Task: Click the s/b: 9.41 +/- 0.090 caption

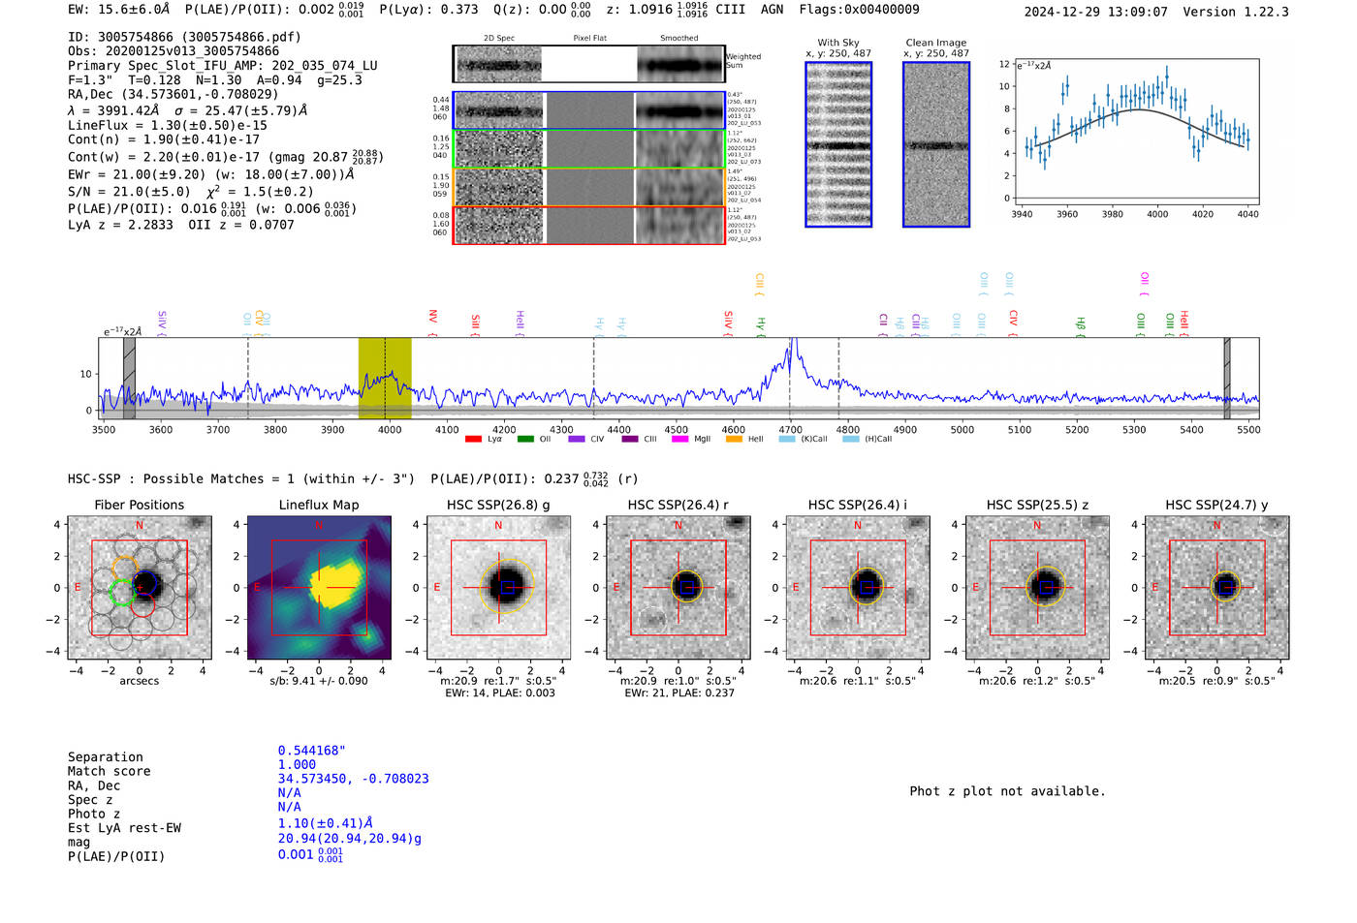Action: [x=319, y=681]
